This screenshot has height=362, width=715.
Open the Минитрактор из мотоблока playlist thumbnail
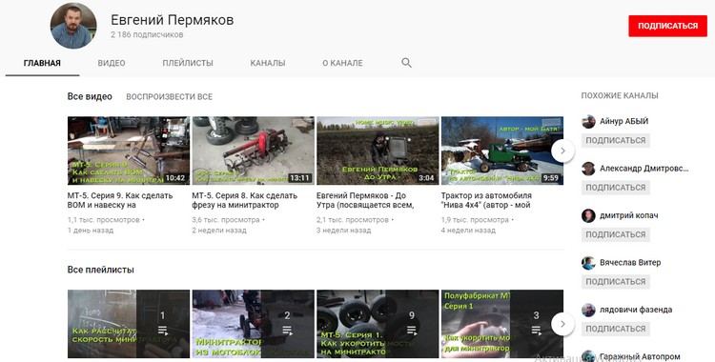253,324
